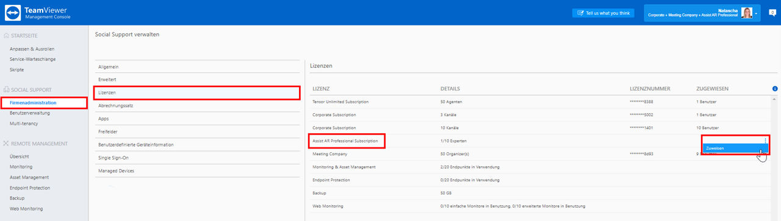Click the Remote Management wrench icon
Screen dimensions: 781x221
(7, 144)
